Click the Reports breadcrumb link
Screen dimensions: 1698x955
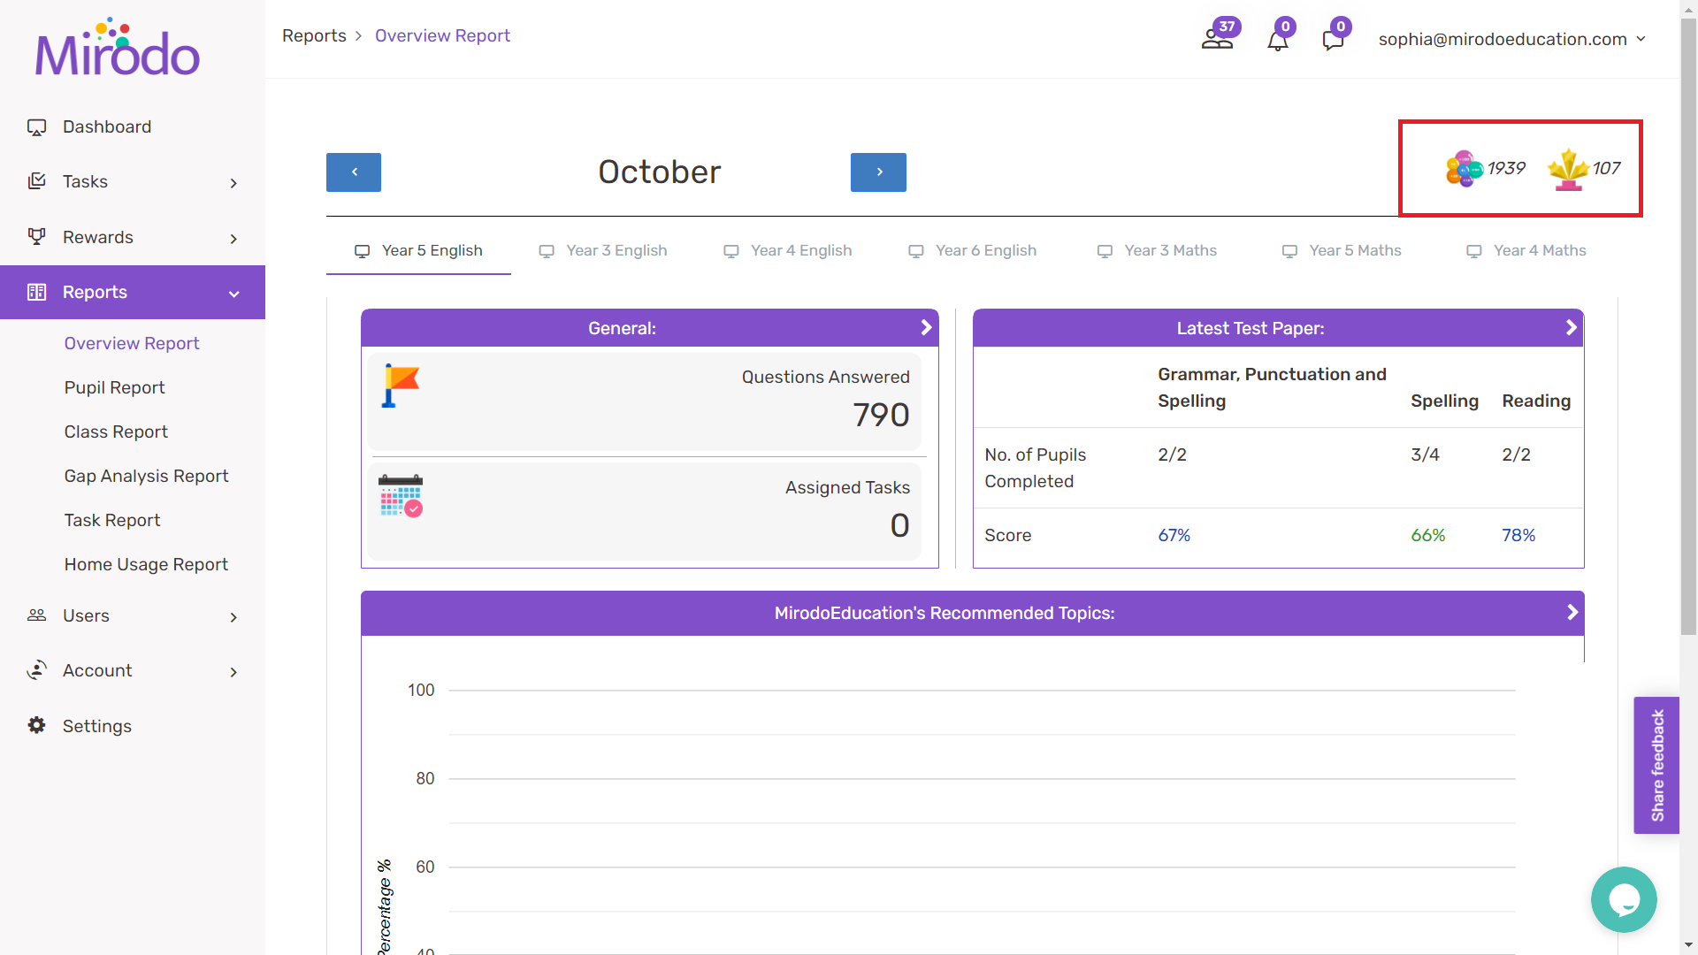tap(314, 35)
